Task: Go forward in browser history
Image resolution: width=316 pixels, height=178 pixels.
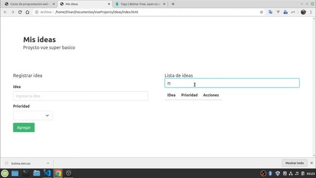Action: tap(12, 12)
